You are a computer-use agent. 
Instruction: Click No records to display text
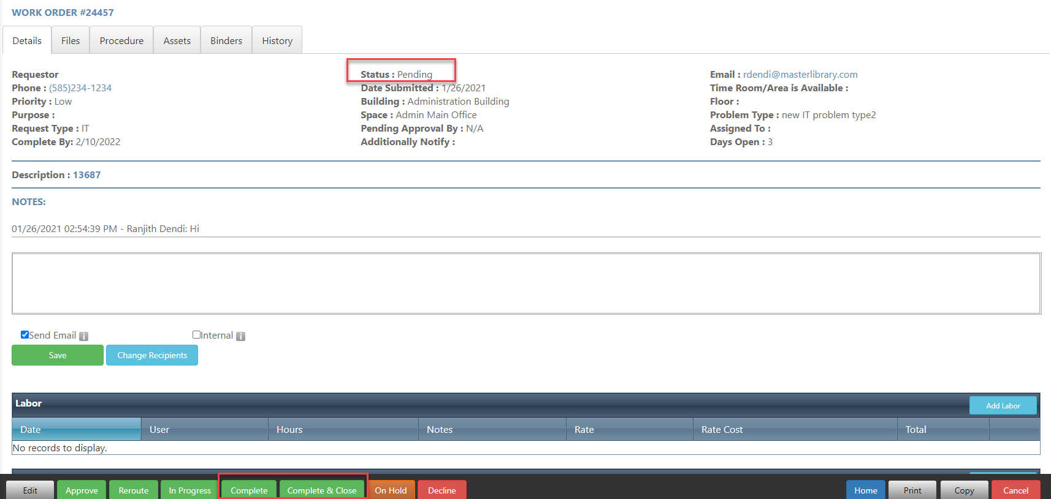(60, 448)
